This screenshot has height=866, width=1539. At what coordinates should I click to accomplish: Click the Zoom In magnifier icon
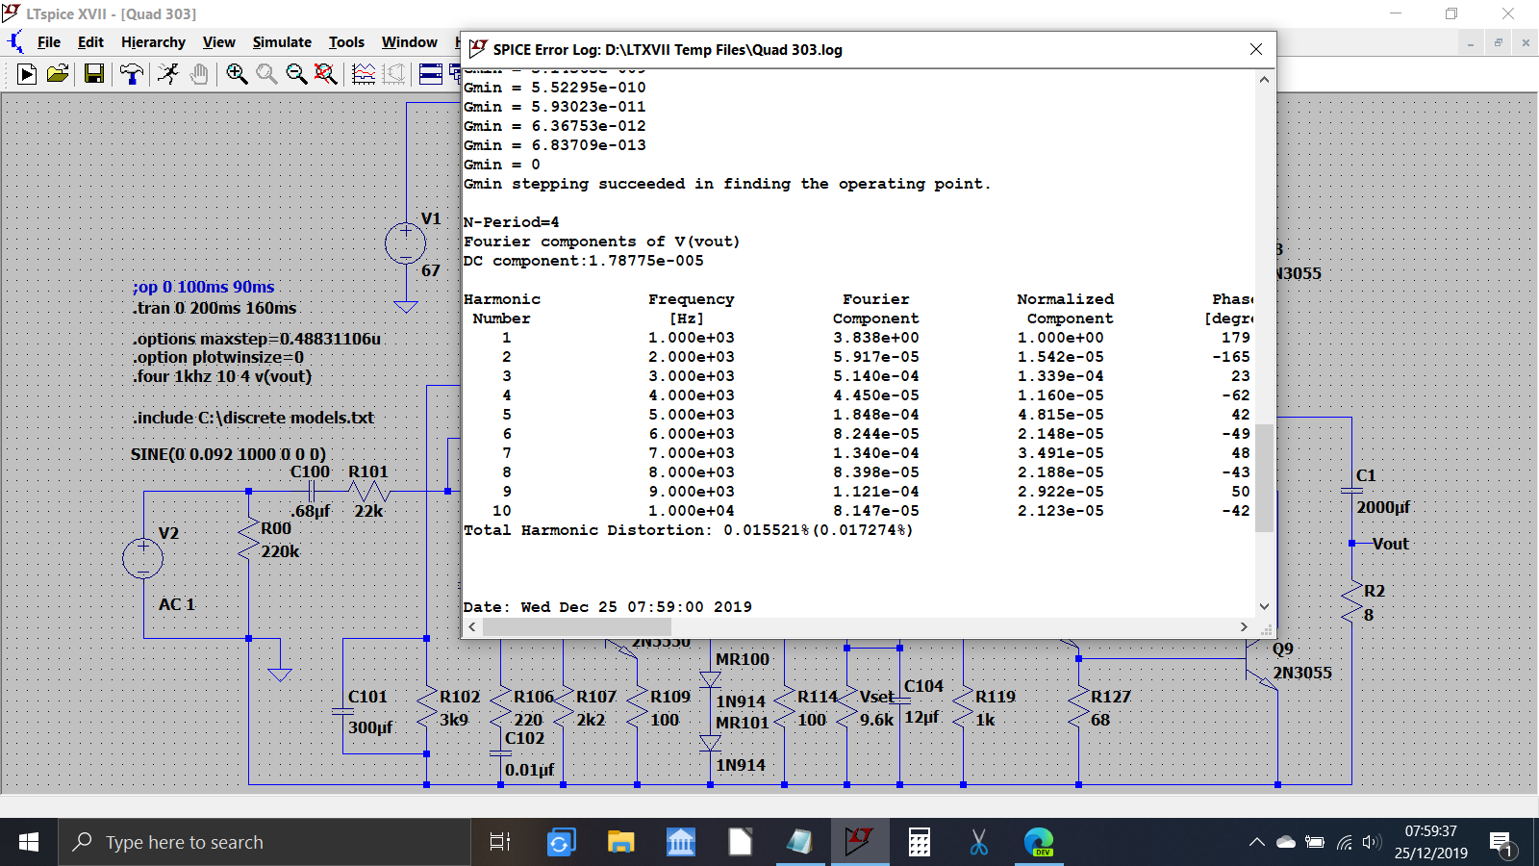[x=237, y=74]
